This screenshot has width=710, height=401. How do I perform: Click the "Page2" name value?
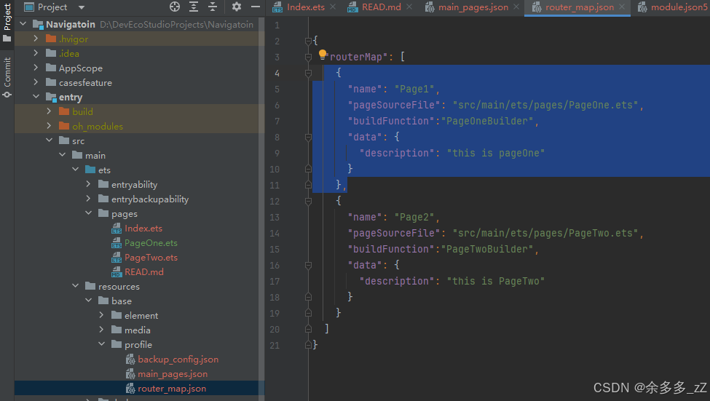(414, 218)
